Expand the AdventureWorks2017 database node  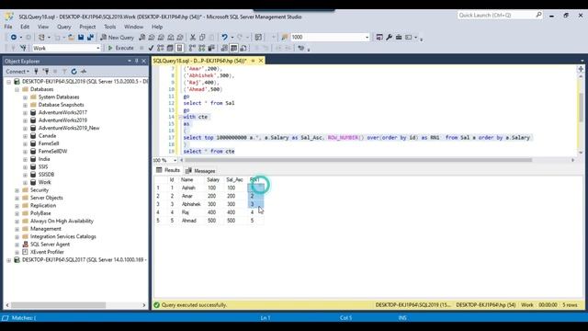click(x=25, y=112)
